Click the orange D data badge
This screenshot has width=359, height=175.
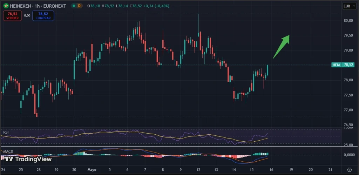tap(79, 6)
